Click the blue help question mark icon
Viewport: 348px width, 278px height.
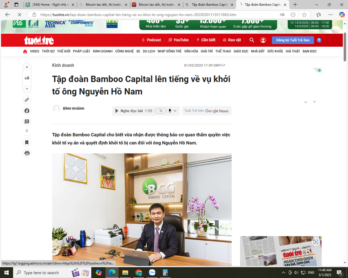[319, 40]
